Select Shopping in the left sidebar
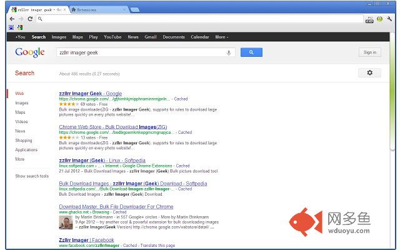The width and height of the screenshot is (400, 250). [x=24, y=140]
